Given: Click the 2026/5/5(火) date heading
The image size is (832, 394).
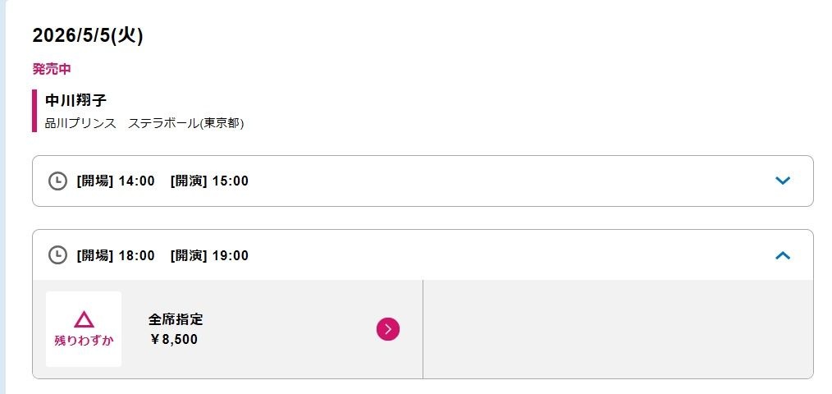Looking at the screenshot, I should [x=88, y=35].
